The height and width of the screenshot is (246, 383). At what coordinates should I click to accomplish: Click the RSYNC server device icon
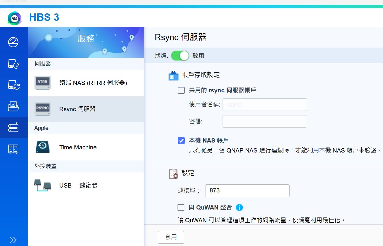tap(43, 109)
